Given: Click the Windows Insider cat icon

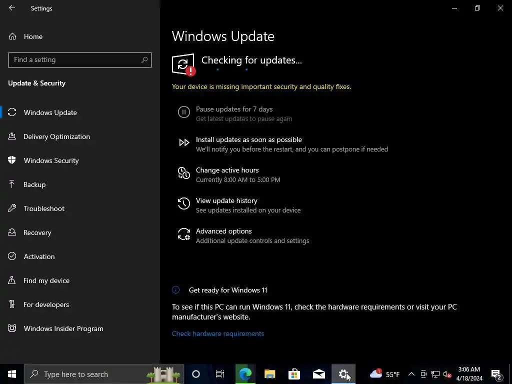Looking at the screenshot, I should pyautogui.click(x=12, y=328).
